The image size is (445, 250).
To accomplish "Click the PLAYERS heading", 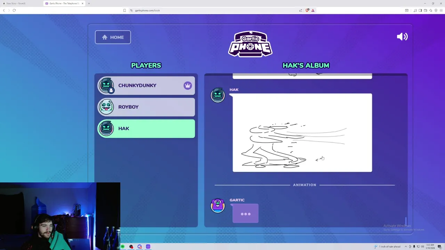I will pyautogui.click(x=146, y=65).
